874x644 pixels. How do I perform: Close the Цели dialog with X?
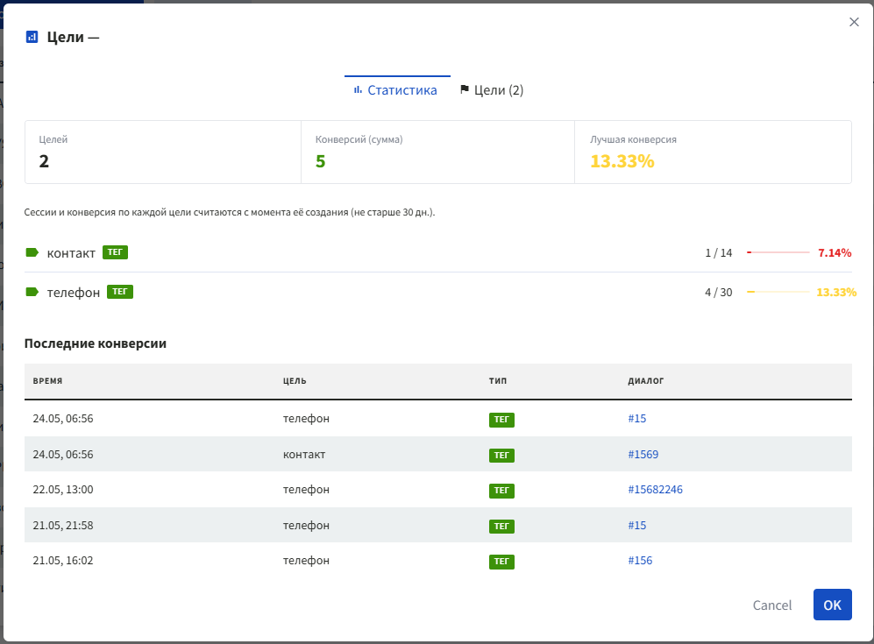(854, 22)
